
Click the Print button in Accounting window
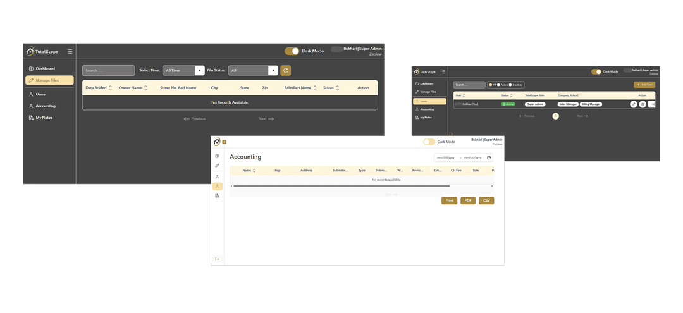[449, 200]
